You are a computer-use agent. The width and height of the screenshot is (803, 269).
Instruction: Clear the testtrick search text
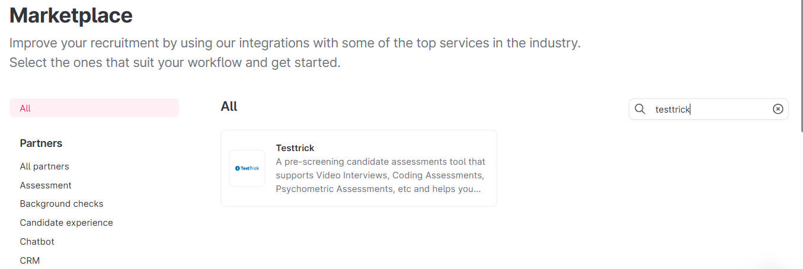point(778,109)
